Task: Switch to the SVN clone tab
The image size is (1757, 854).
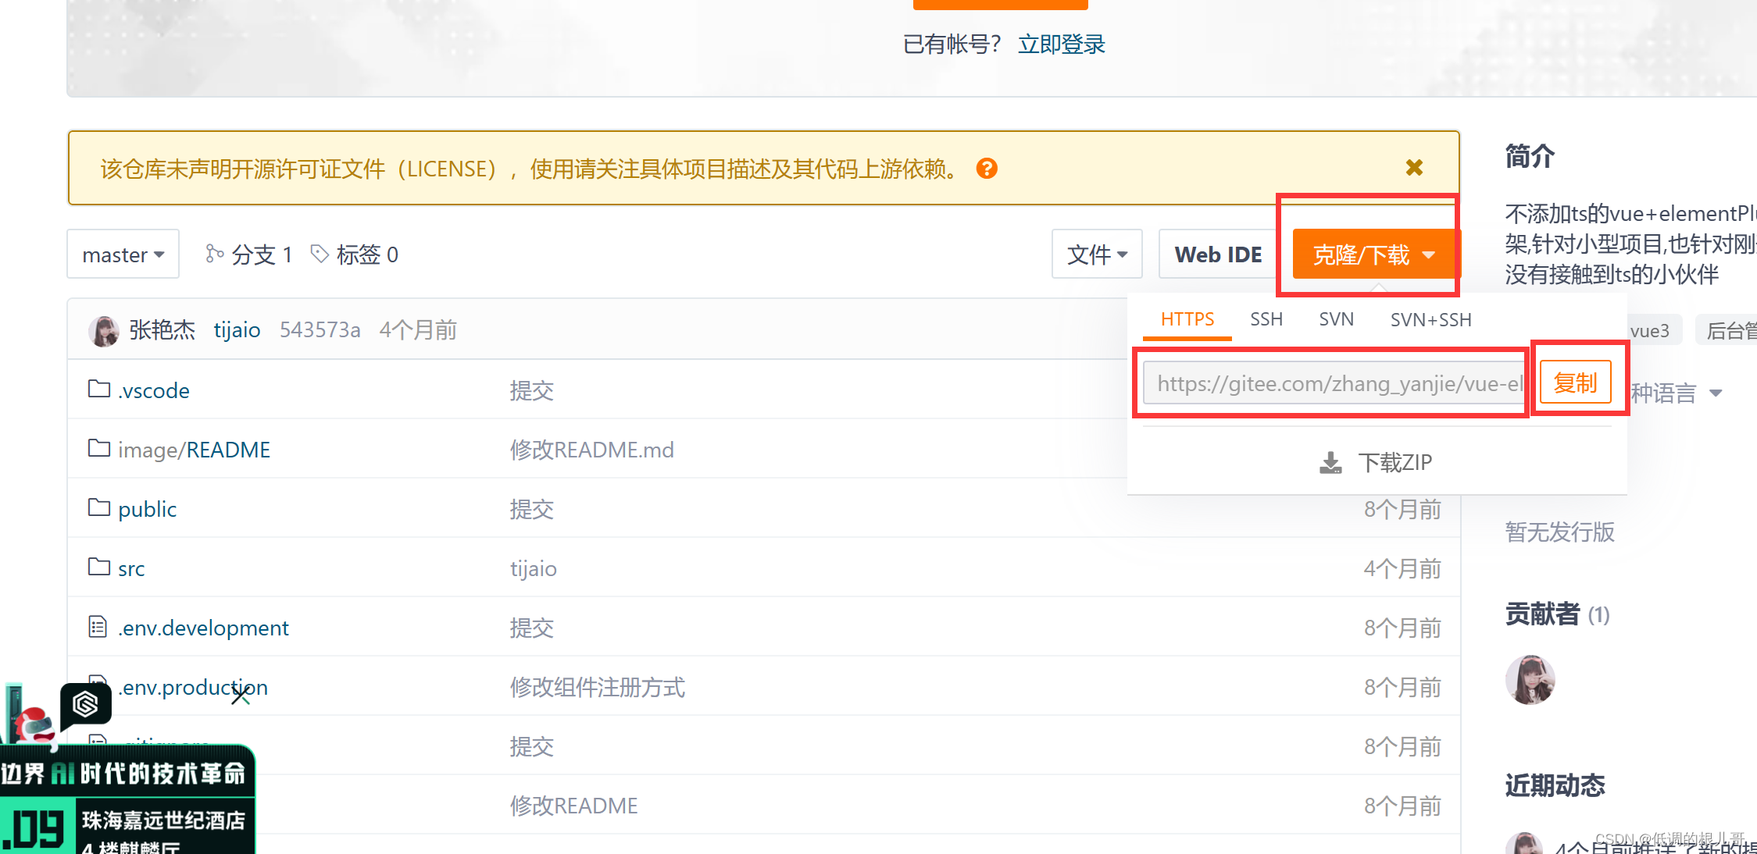Action: click(1337, 319)
